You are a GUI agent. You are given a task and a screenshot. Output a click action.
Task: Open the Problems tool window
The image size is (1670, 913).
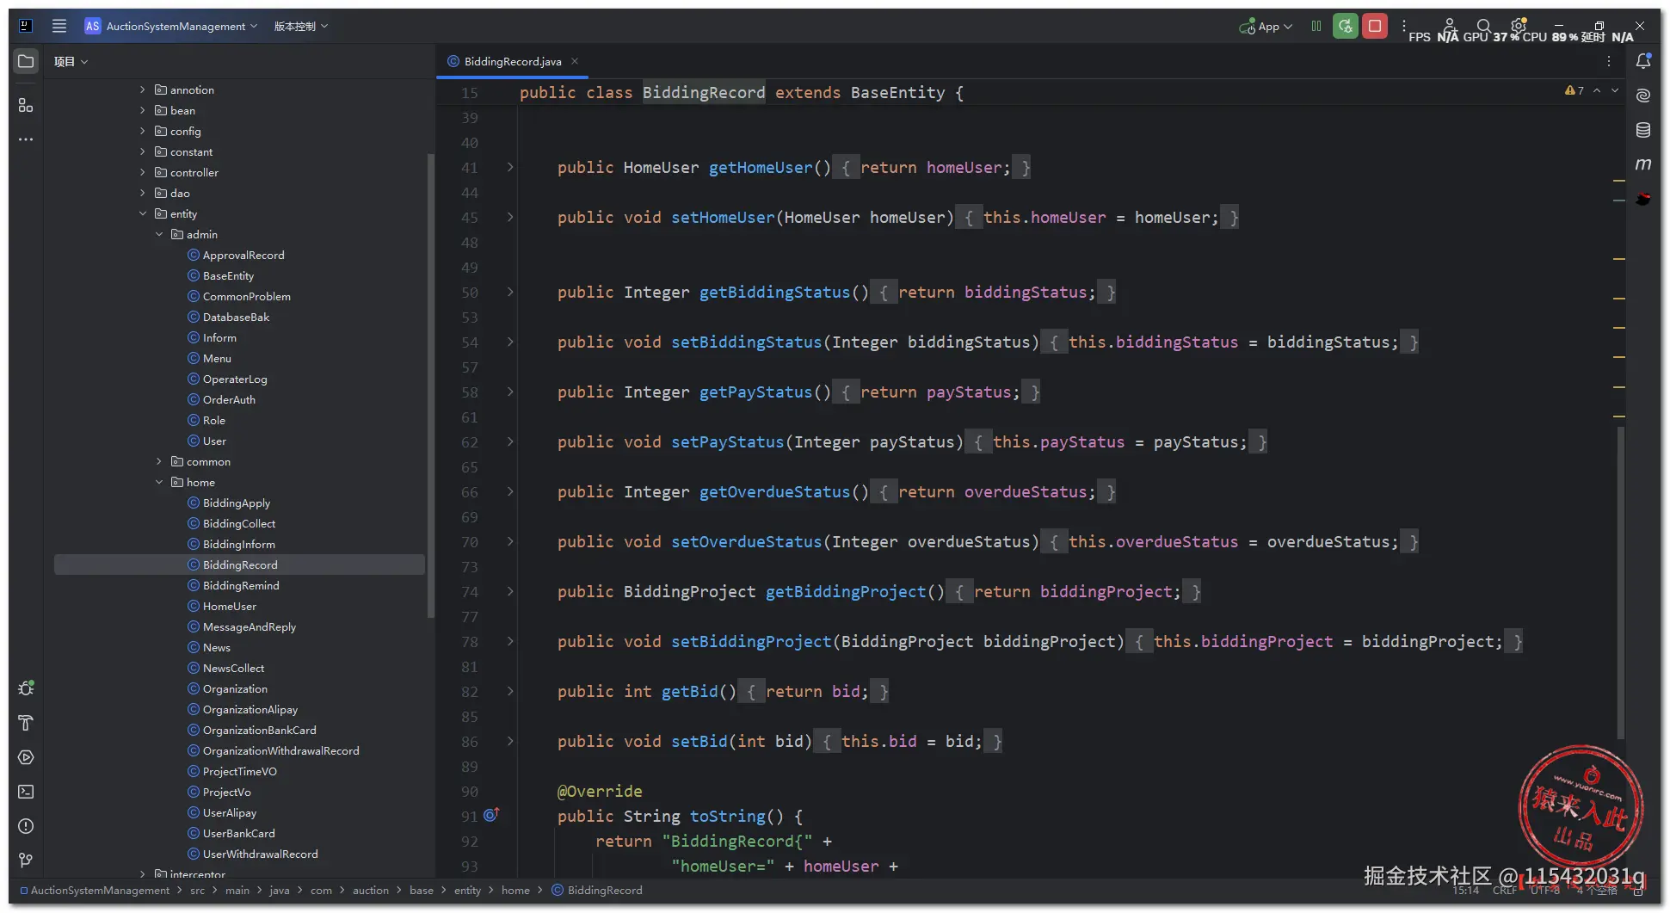coord(26,826)
